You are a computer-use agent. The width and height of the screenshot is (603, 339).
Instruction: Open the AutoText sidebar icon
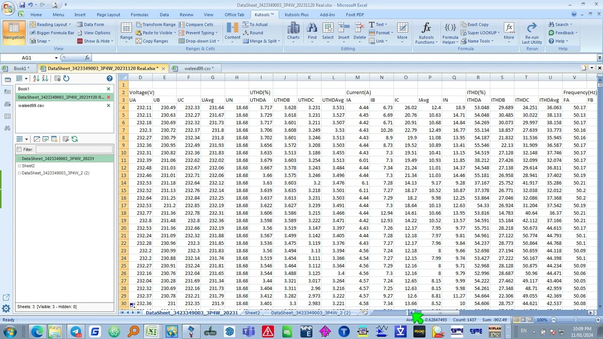point(7,104)
